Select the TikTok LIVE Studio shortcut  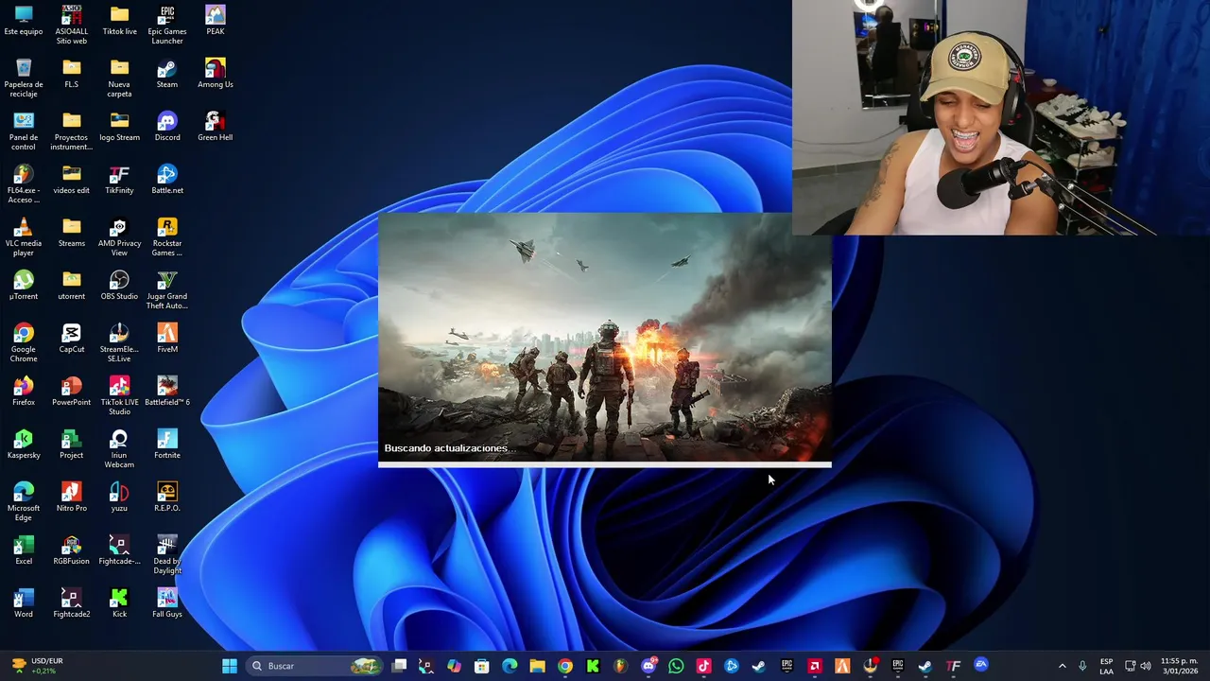119,396
